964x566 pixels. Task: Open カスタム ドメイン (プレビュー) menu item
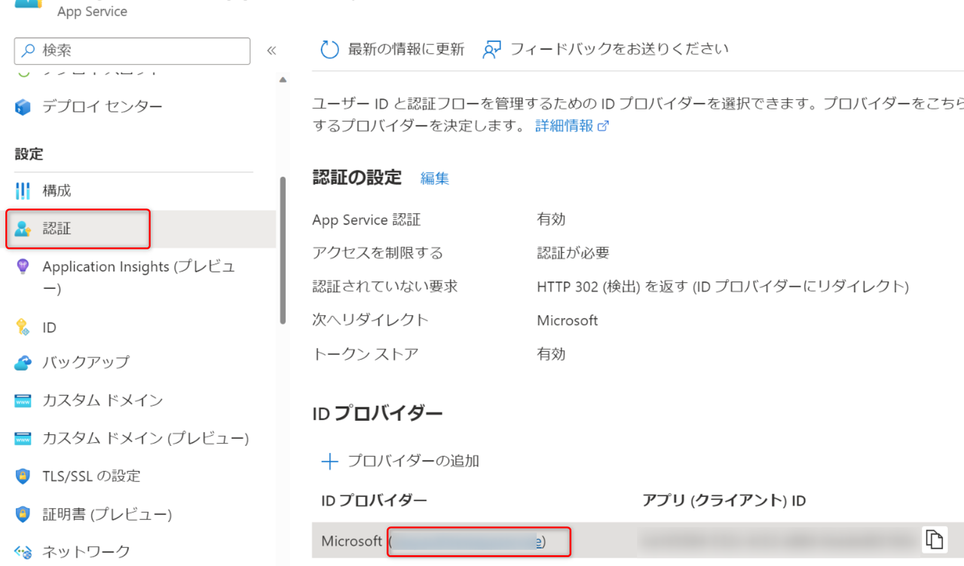click(x=145, y=439)
